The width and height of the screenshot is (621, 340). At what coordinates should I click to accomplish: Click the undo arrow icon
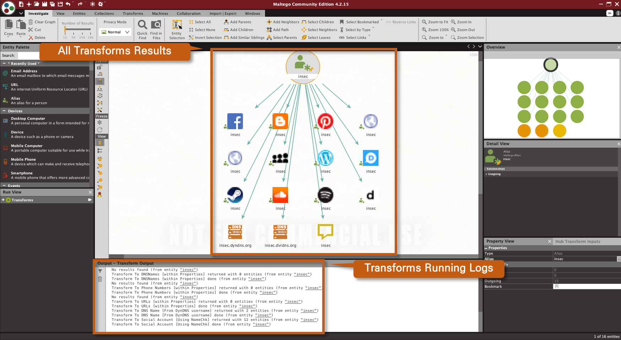68,4
